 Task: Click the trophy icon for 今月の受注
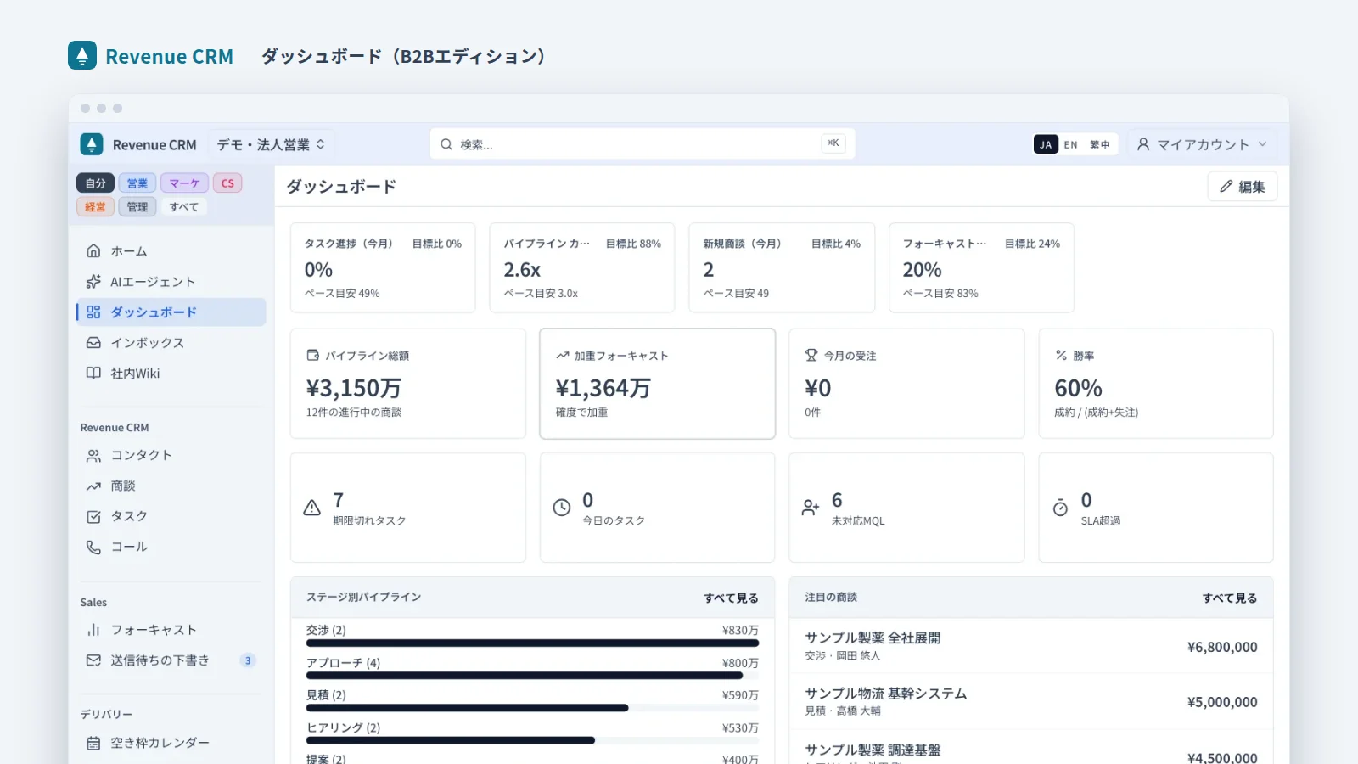pyautogui.click(x=811, y=356)
